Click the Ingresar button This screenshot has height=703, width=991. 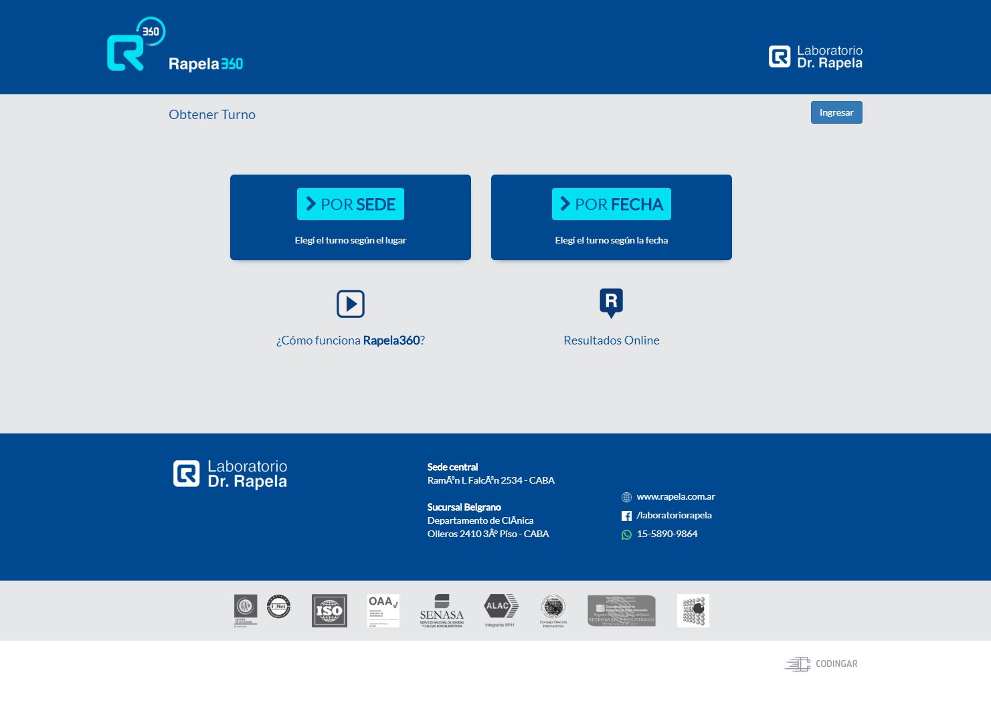(836, 112)
